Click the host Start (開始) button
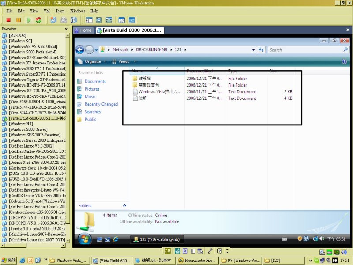 [9, 261]
